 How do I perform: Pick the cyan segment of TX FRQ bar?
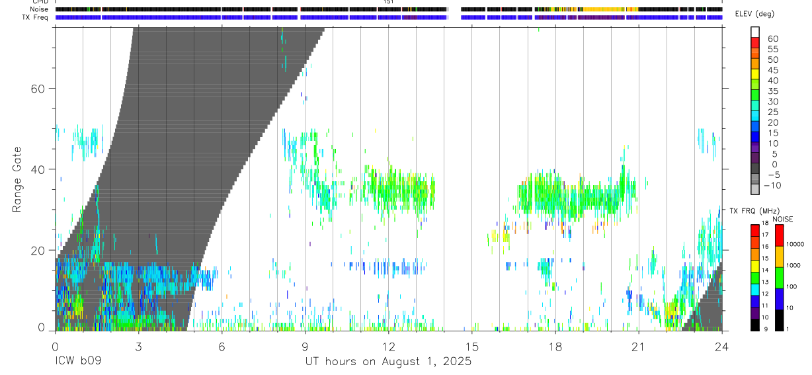[x=755, y=290]
